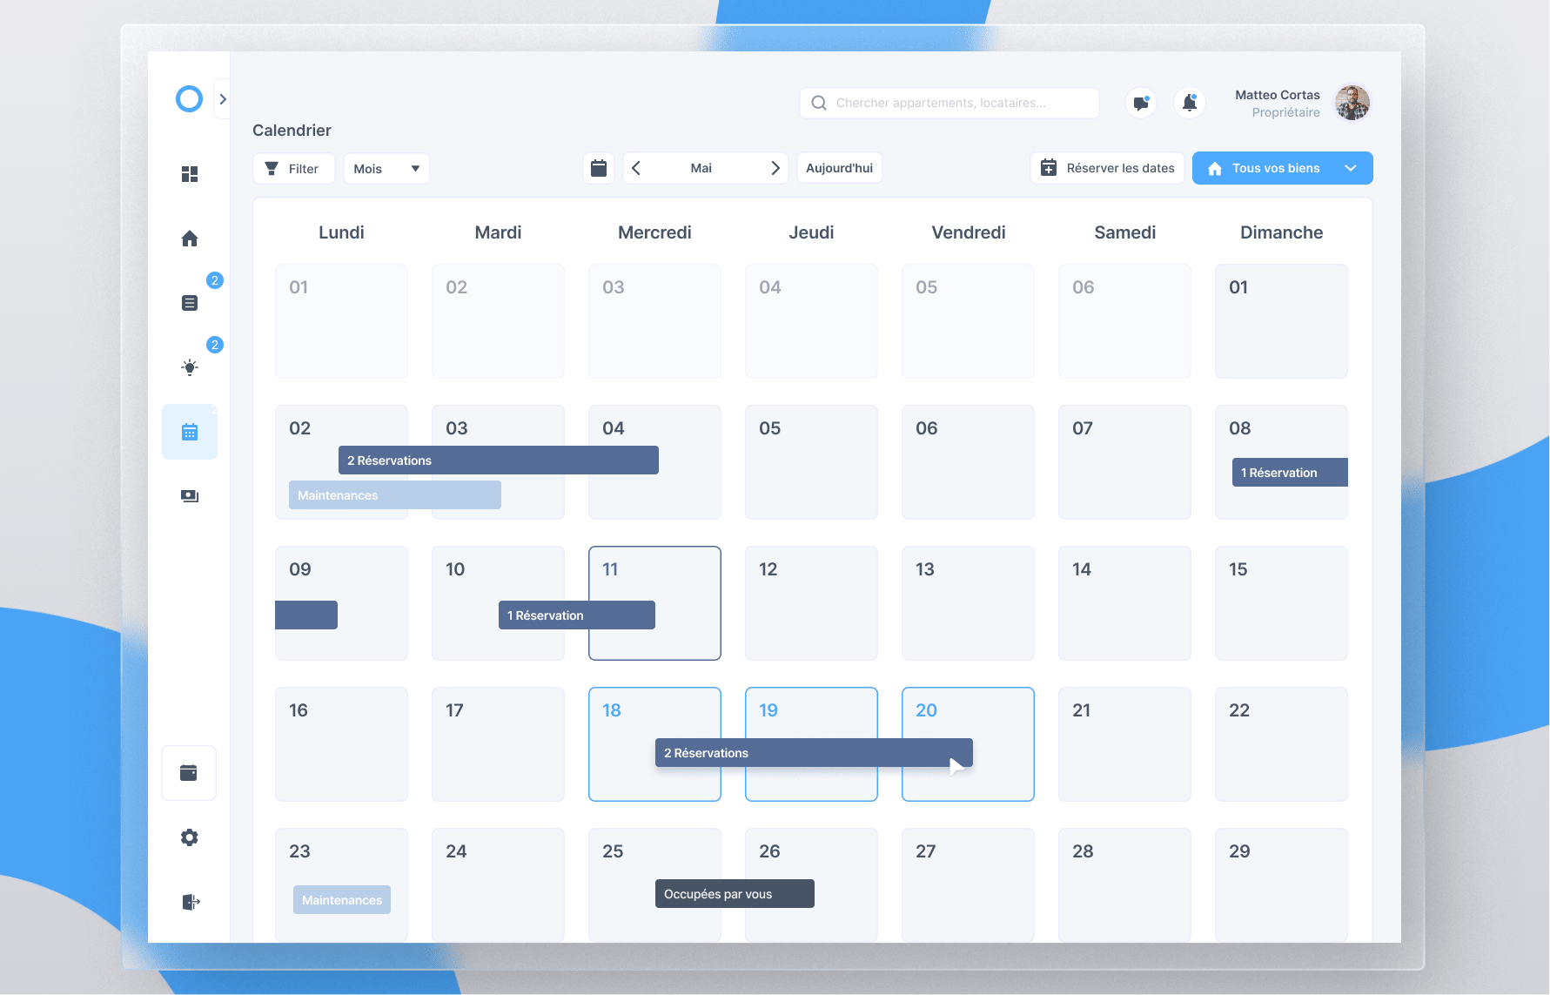
Task: Click the logout door icon
Action: [191, 902]
